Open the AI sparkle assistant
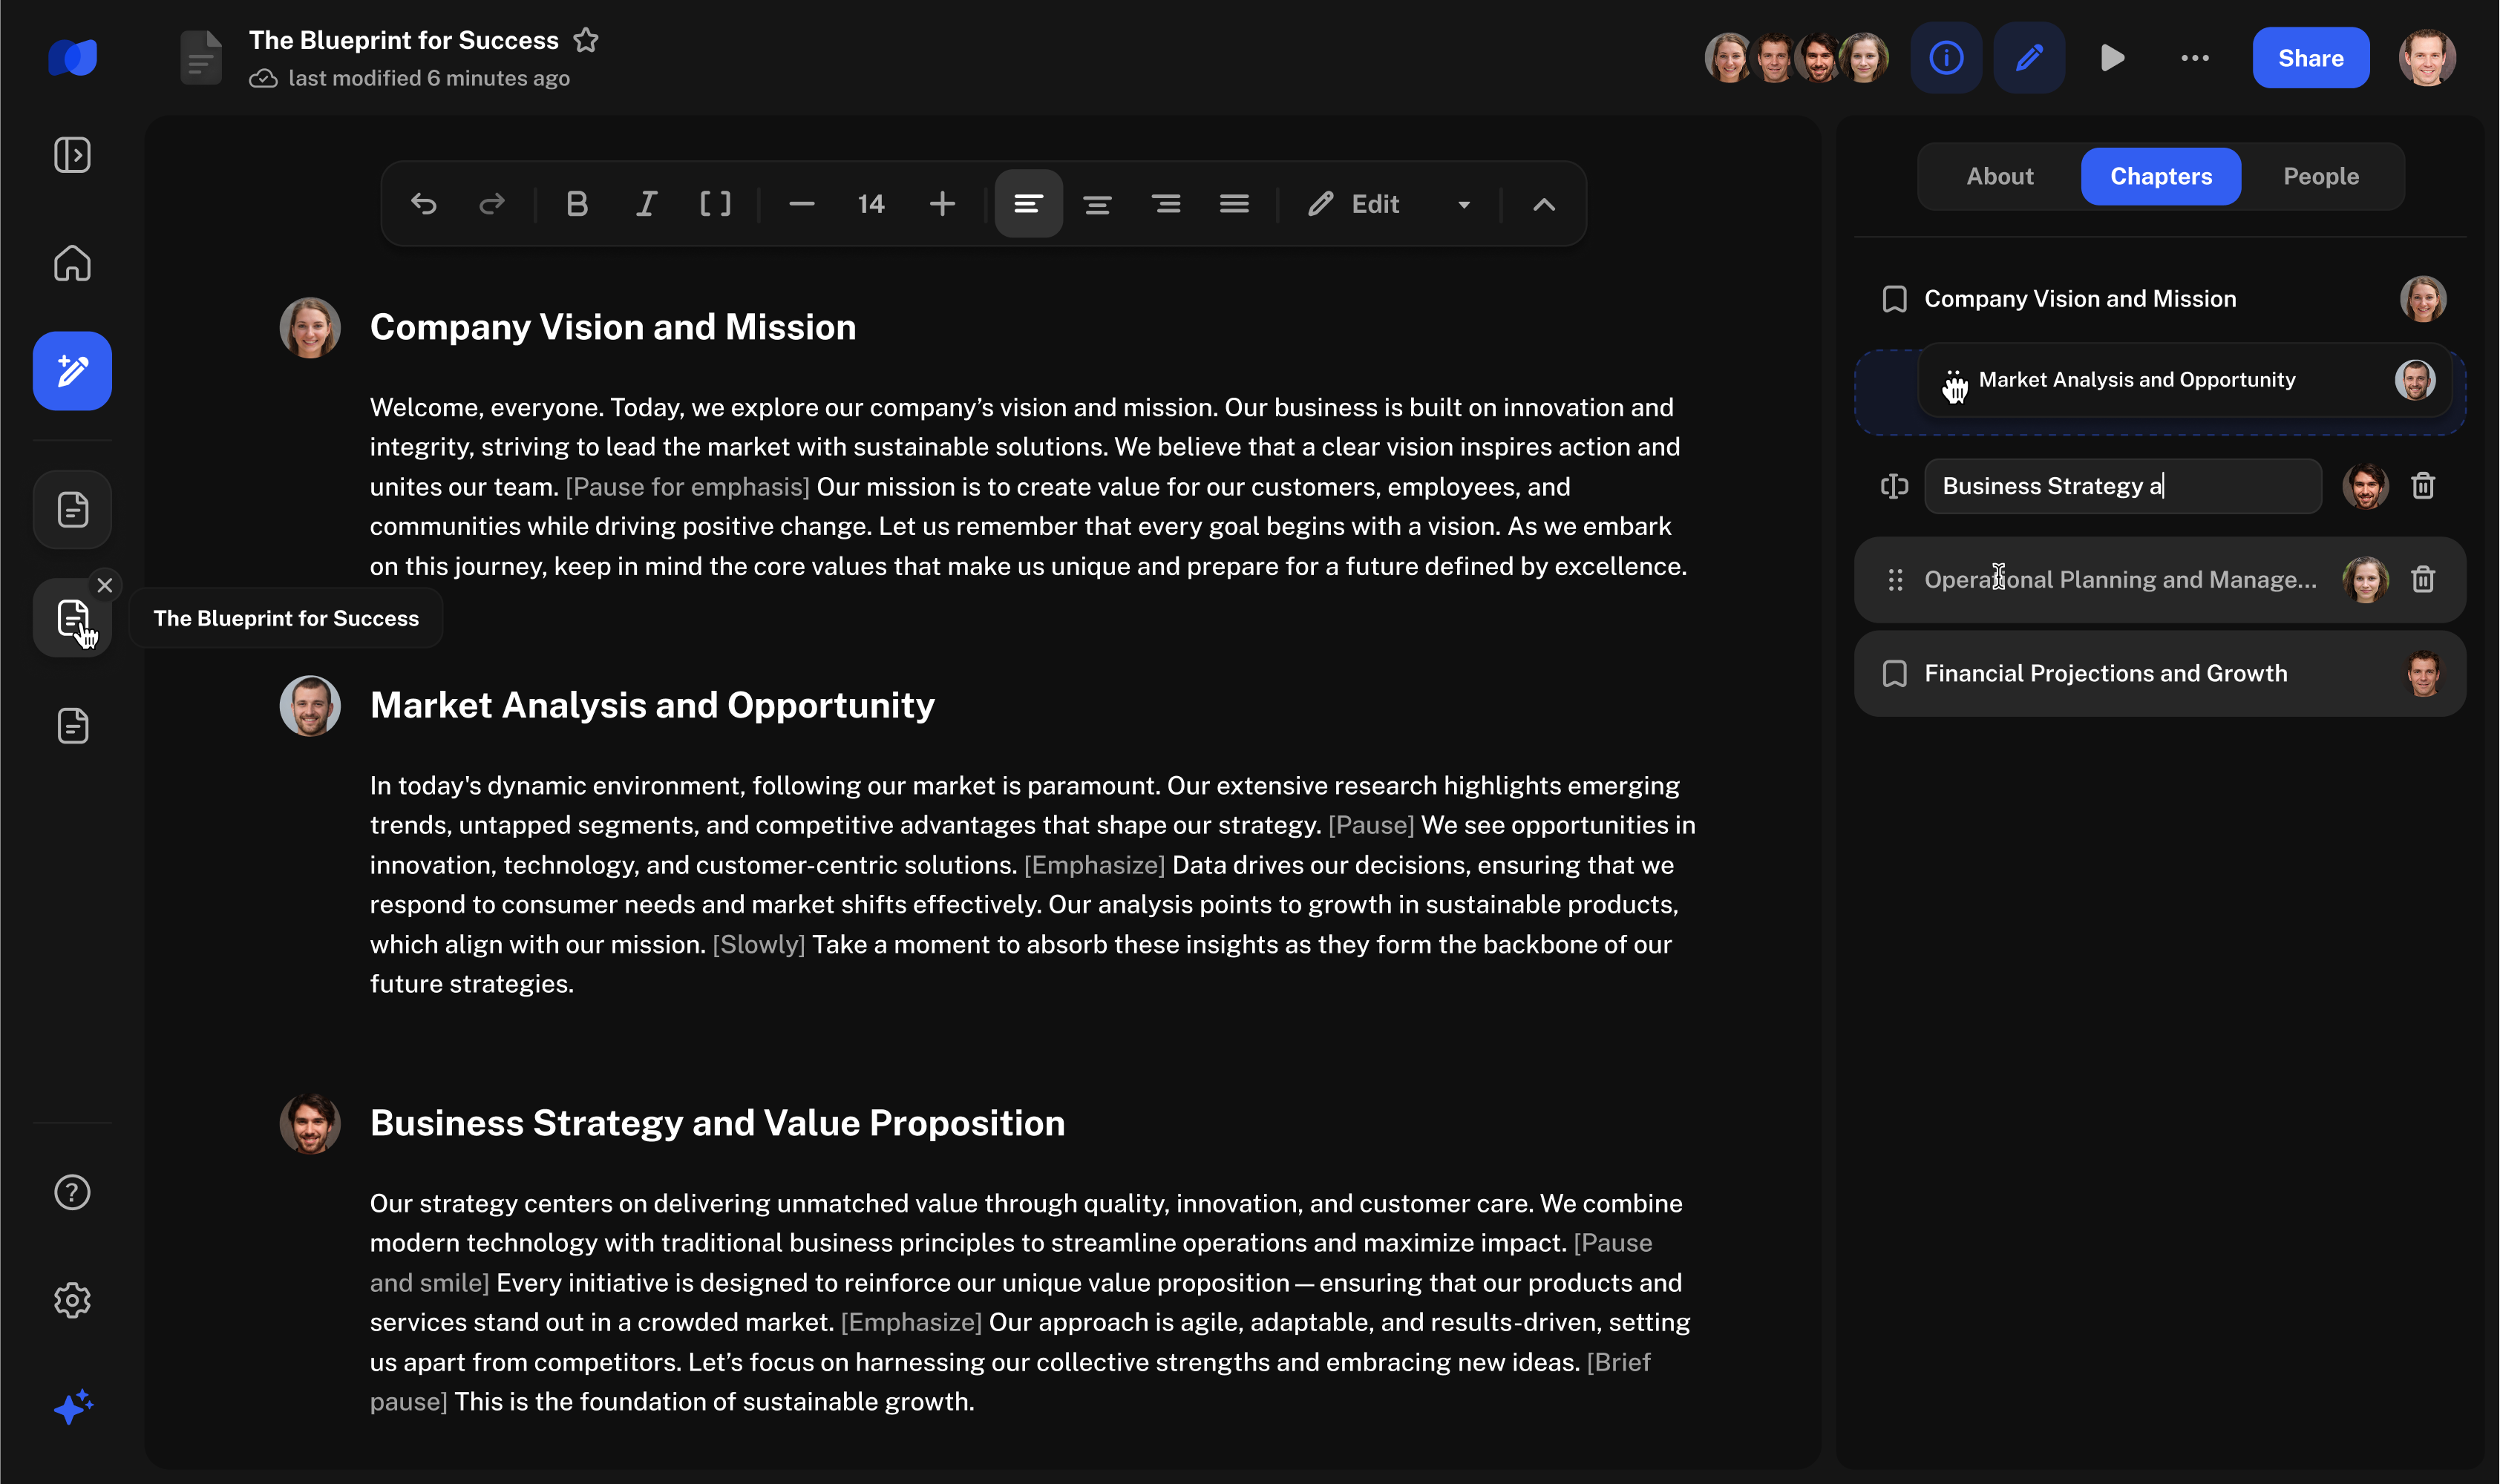Image resolution: width=2500 pixels, height=1484 pixels. tap(72, 1408)
